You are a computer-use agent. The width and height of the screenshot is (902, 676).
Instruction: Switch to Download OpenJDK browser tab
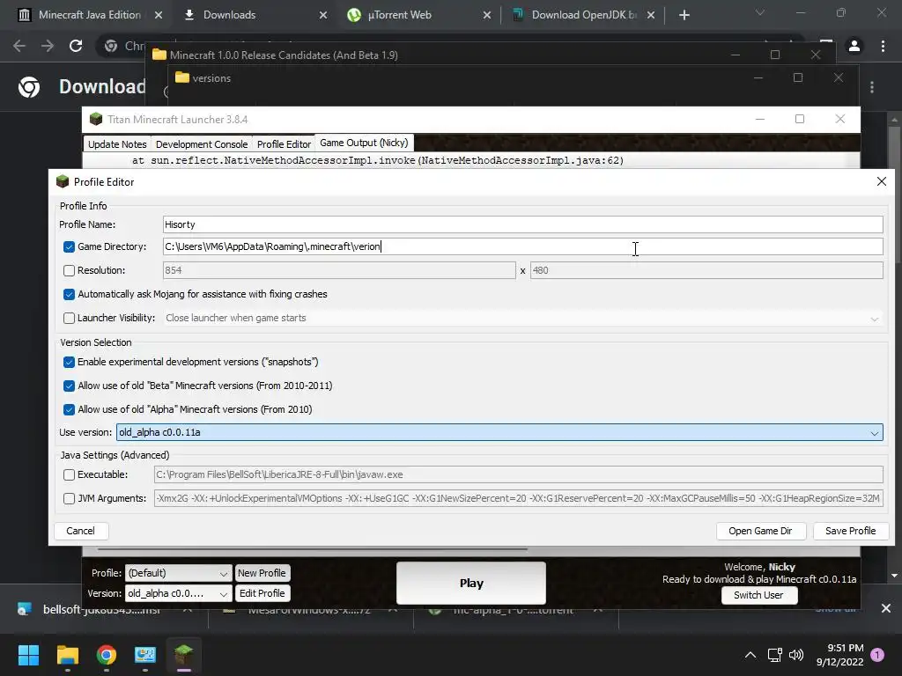coord(583,15)
